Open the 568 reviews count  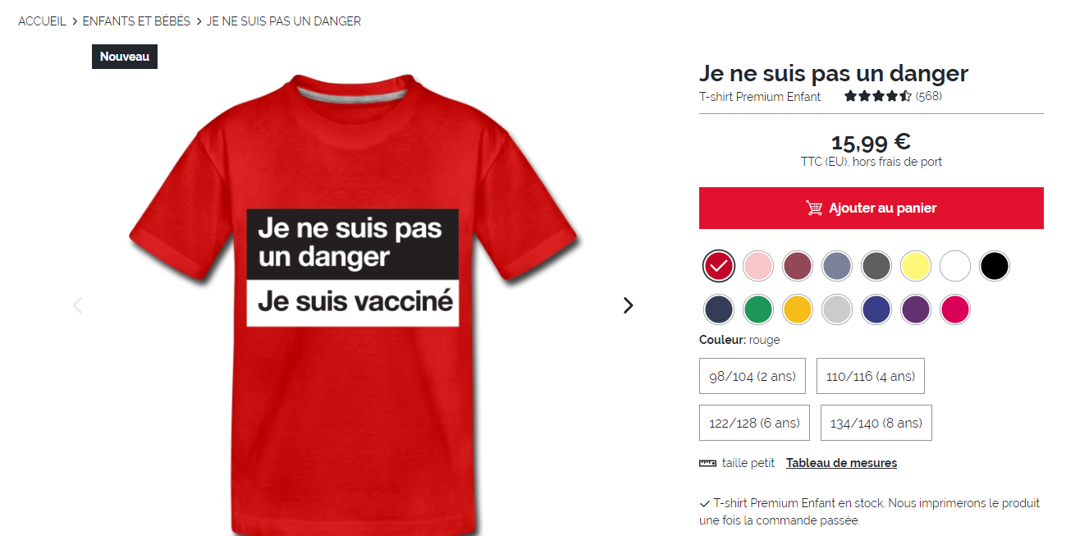(x=929, y=96)
